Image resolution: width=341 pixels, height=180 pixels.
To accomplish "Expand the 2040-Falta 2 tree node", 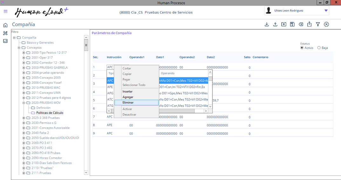I will pyautogui.click(x=24, y=133).
